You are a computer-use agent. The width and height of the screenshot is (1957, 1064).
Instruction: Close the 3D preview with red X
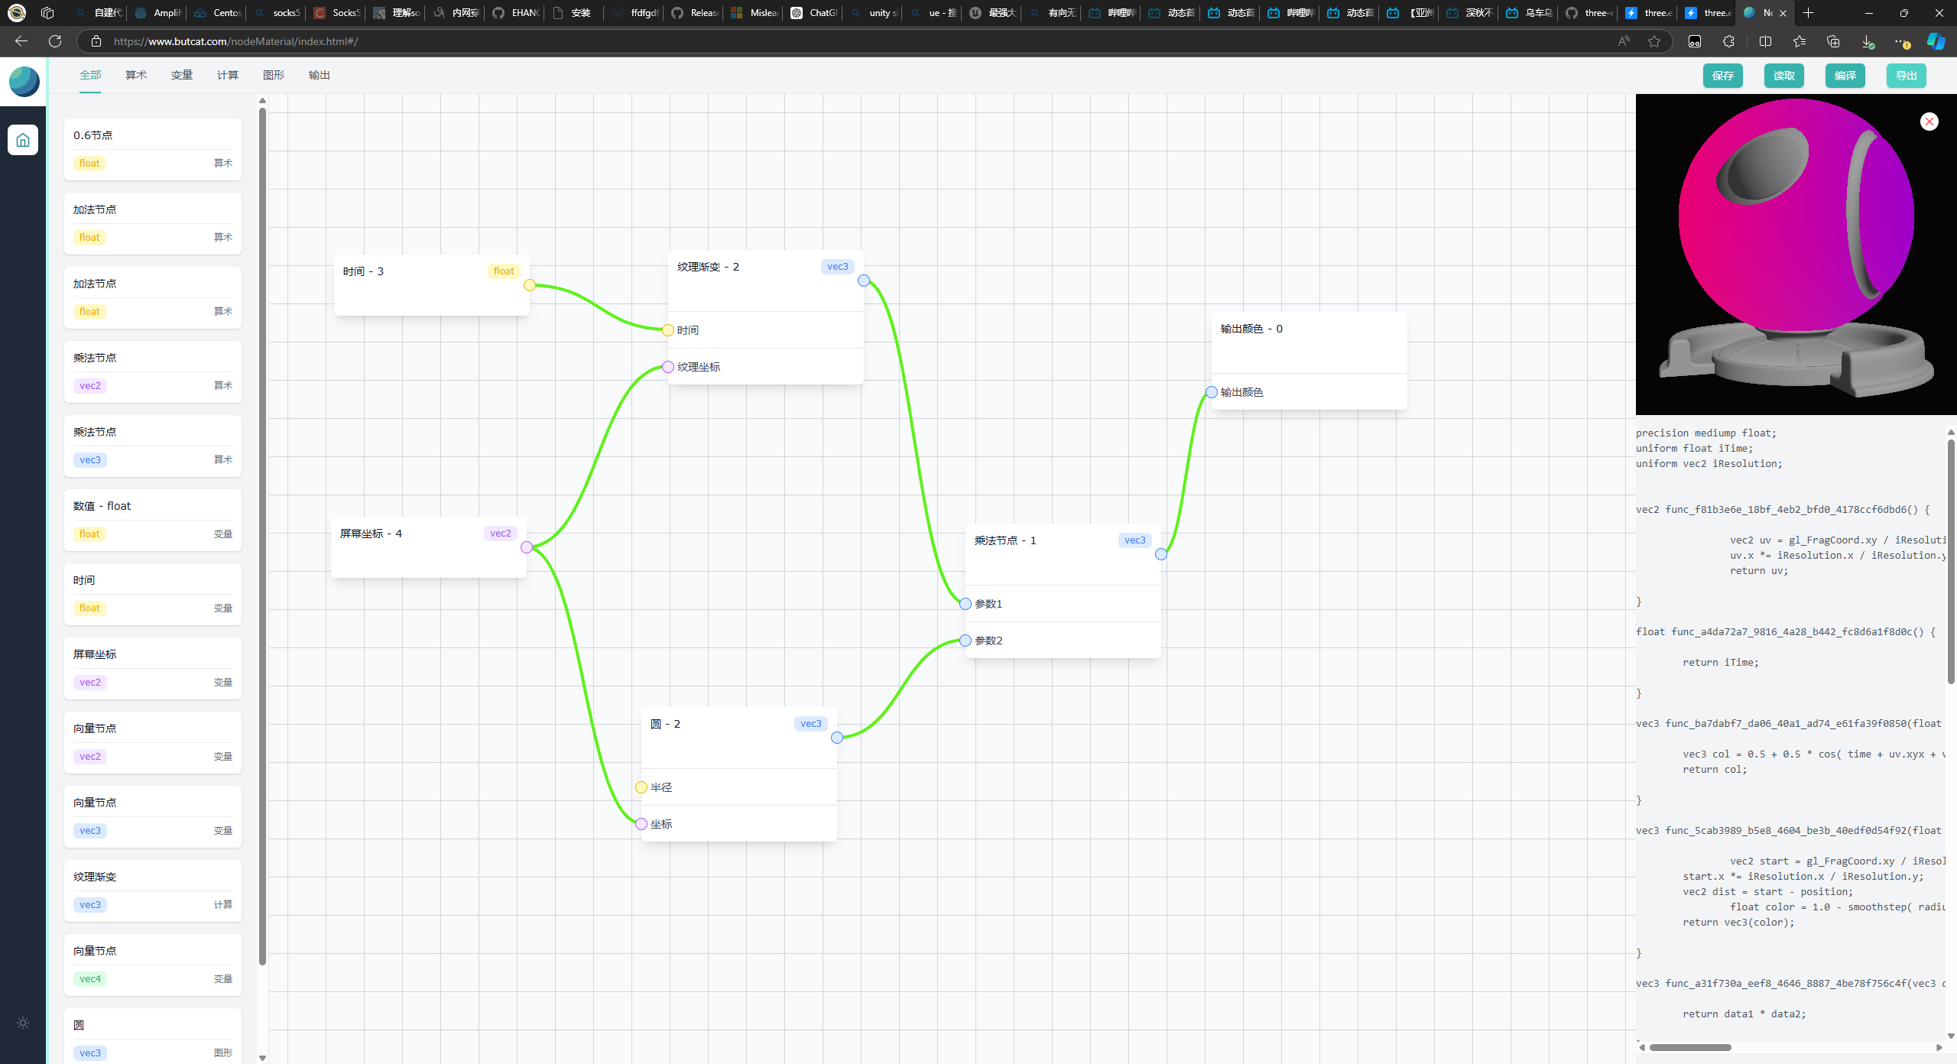tap(1929, 122)
